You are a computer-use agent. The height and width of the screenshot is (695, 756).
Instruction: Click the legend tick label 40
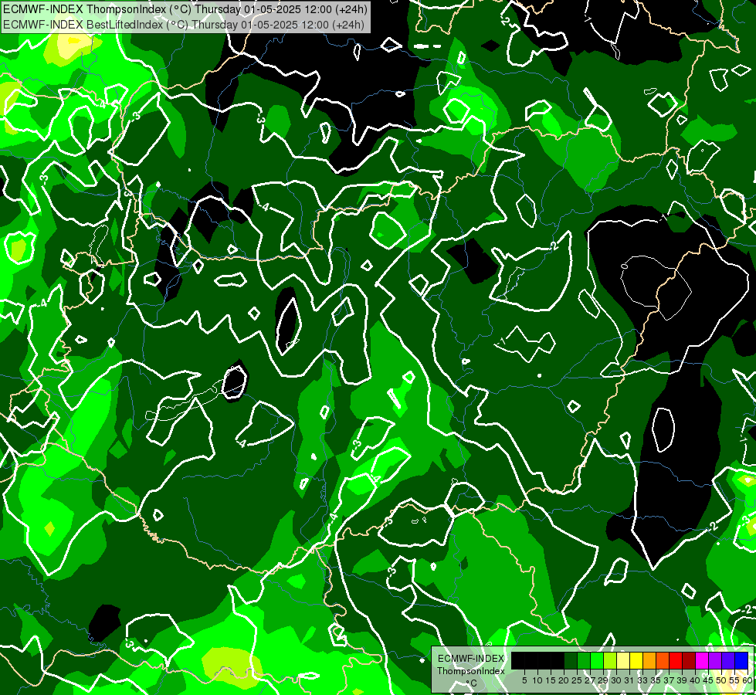click(x=695, y=680)
